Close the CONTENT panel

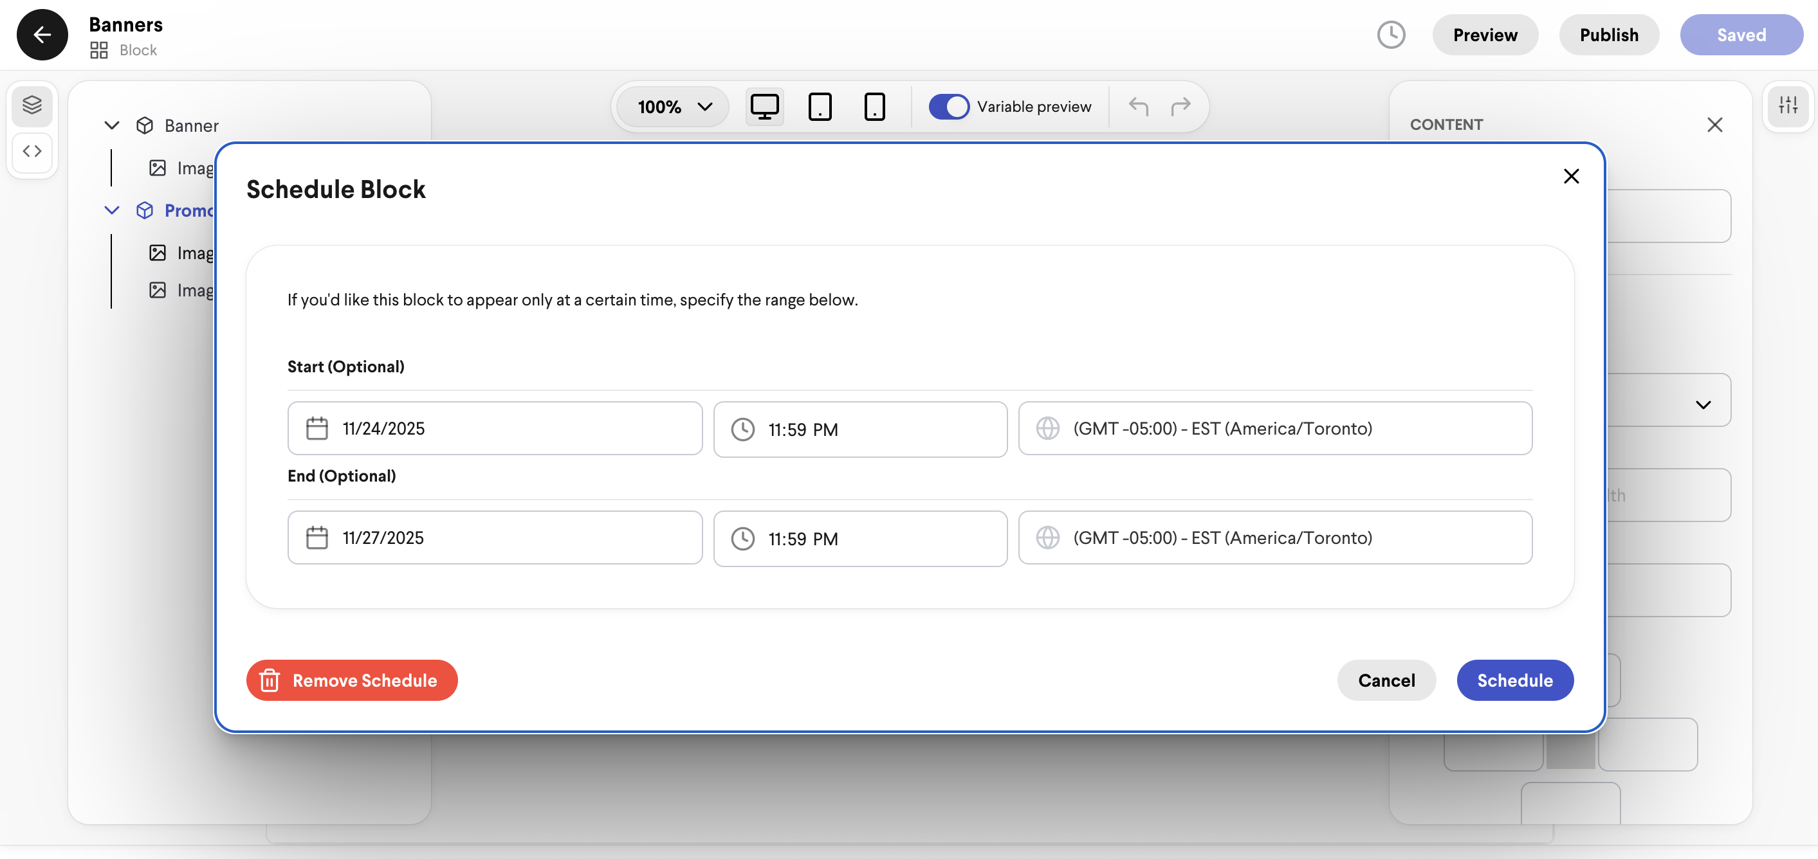(x=1715, y=125)
